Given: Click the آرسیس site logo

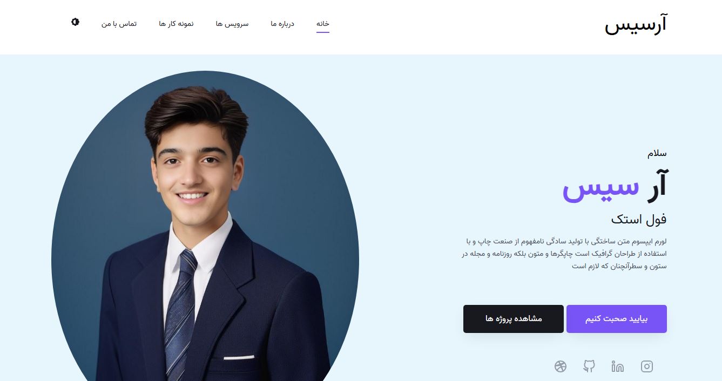Looking at the screenshot, I should pos(635,25).
